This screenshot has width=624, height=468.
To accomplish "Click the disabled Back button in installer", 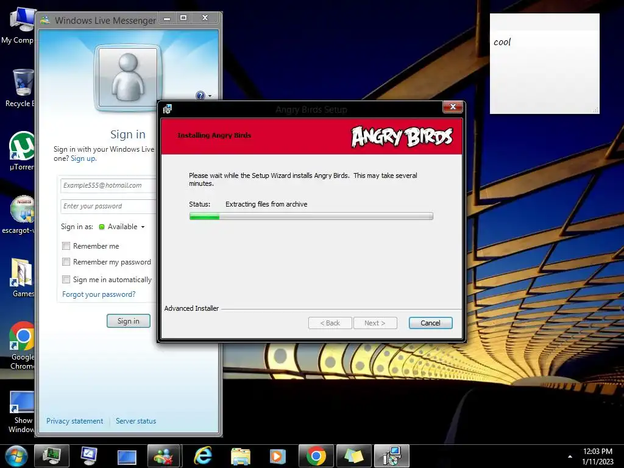I will pyautogui.click(x=330, y=323).
